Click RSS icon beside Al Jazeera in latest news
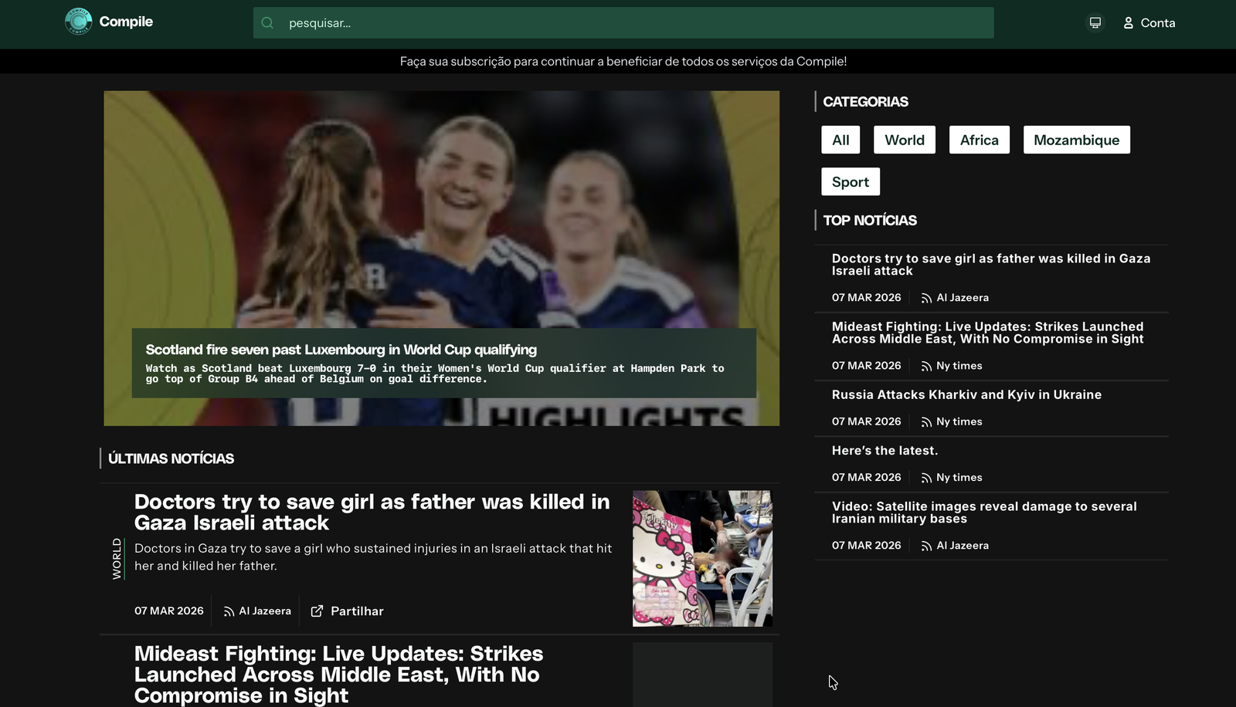The image size is (1236, 707). click(x=229, y=611)
